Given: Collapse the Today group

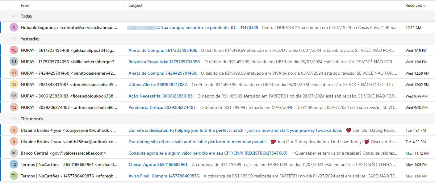Looking at the screenshot, I should (14, 16).
